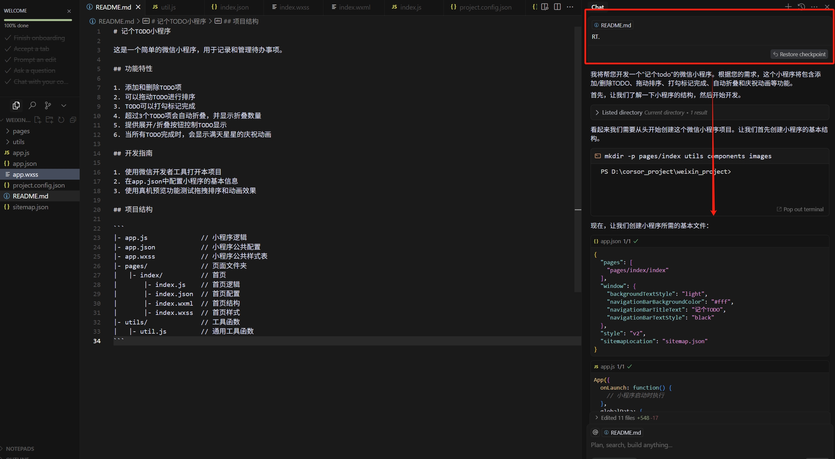Image resolution: width=835 pixels, height=459 pixels.
Task: Close the README.md editor tab
Action: [x=138, y=7]
